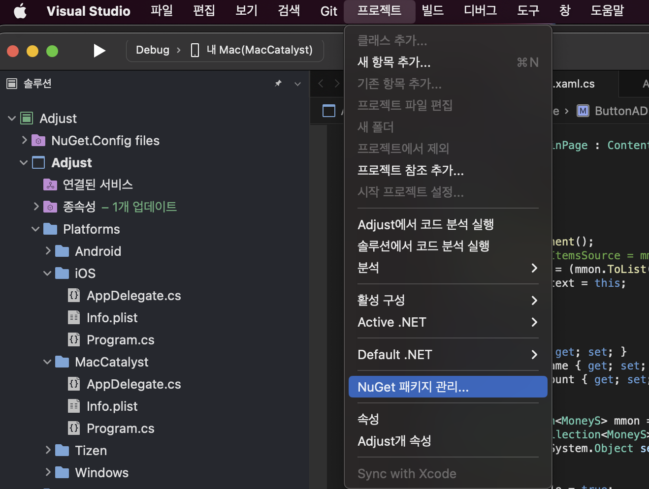The width and height of the screenshot is (649, 489).
Task: Click the MacCatalyst folder icon
Action: pyautogui.click(x=62, y=362)
